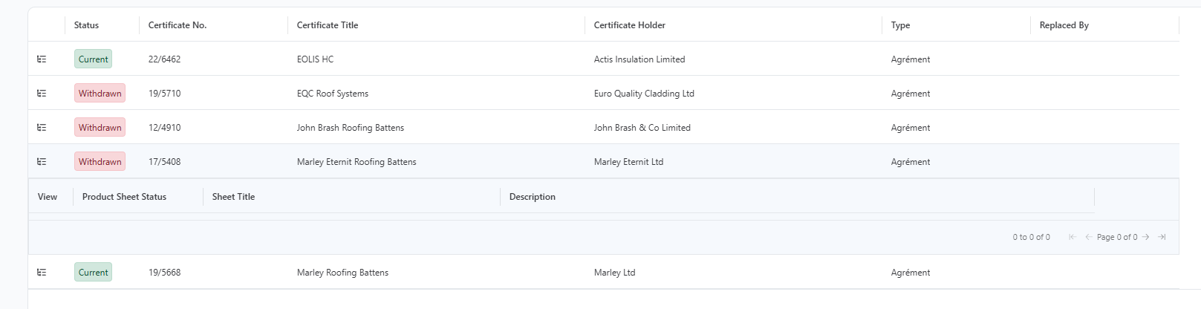Click the Withdrawn badge for 19/5710

[100, 94]
